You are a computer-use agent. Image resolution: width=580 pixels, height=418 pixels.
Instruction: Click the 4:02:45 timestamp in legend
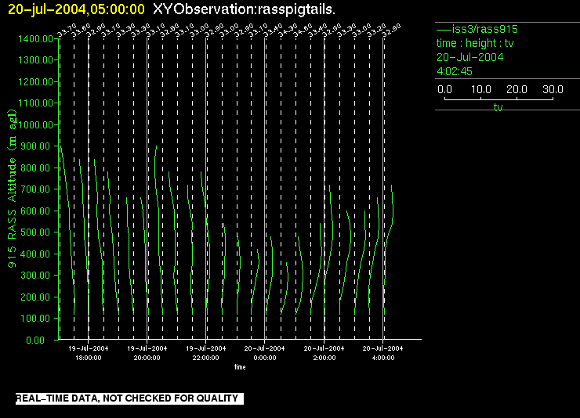point(455,71)
